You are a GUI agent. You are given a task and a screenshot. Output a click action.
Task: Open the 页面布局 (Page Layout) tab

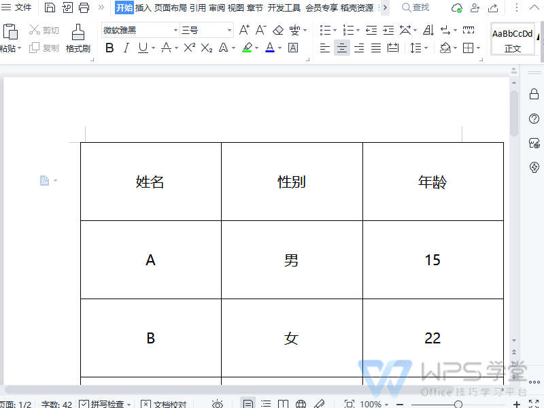click(x=170, y=7)
